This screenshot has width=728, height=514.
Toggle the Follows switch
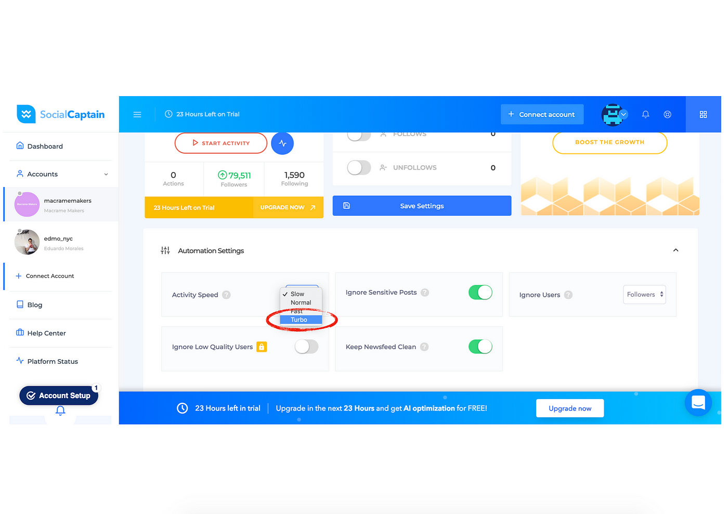pyautogui.click(x=359, y=135)
